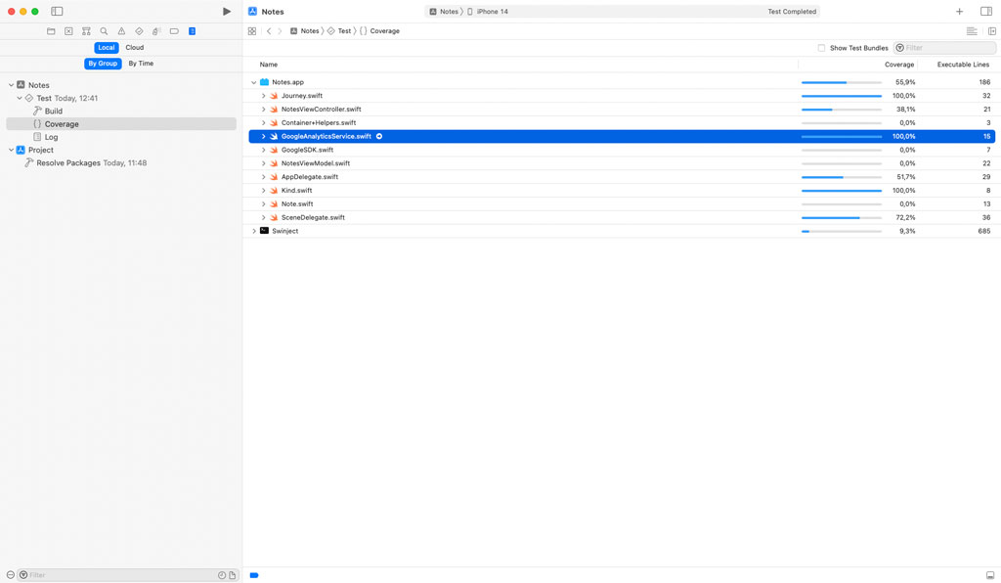Open the Find navigator with the magnifying glass
This screenshot has width=1001, height=583.
click(104, 30)
